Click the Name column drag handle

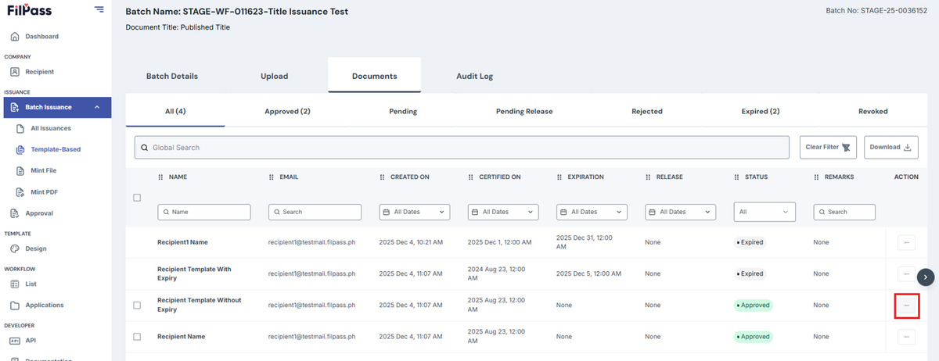pyautogui.click(x=160, y=177)
